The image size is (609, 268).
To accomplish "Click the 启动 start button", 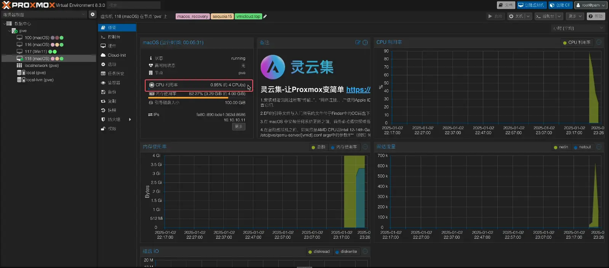I will (x=495, y=16).
